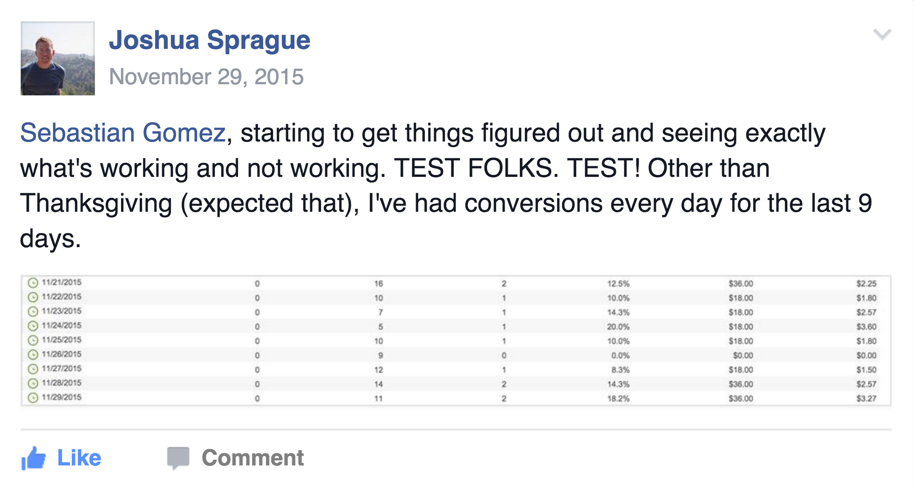Click the clock icon beside 11/22/2015
Viewport: 914px width, 485px height.
33,297
